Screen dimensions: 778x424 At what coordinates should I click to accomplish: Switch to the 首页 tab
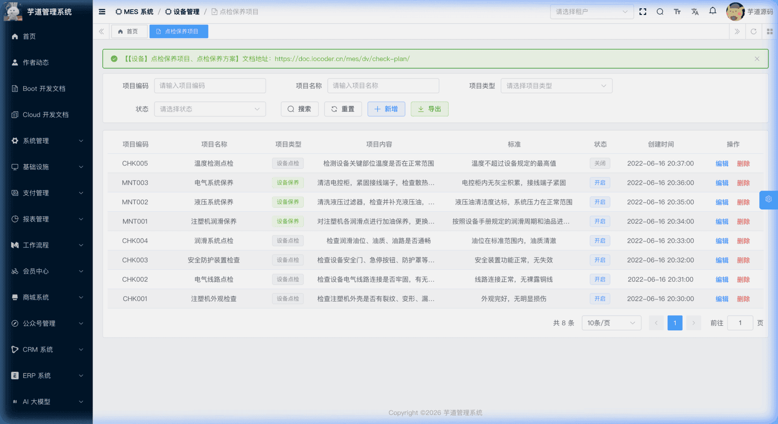tap(129, 31)
